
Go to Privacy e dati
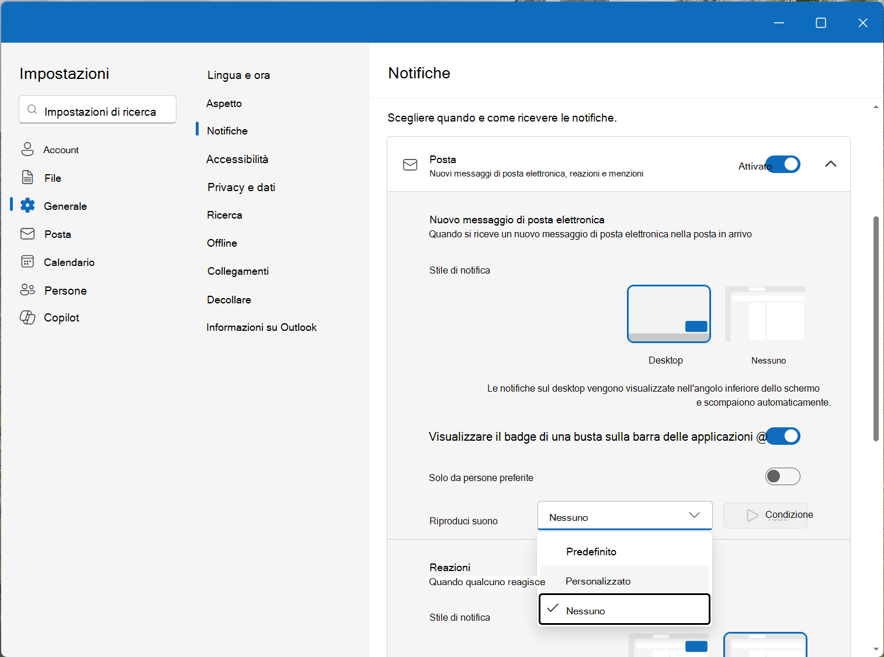coord(241,187)
